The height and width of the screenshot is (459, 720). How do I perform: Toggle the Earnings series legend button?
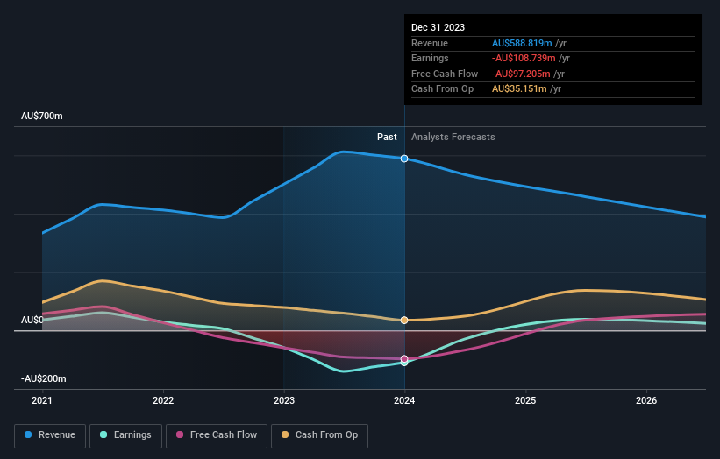[x=125, y=435]
